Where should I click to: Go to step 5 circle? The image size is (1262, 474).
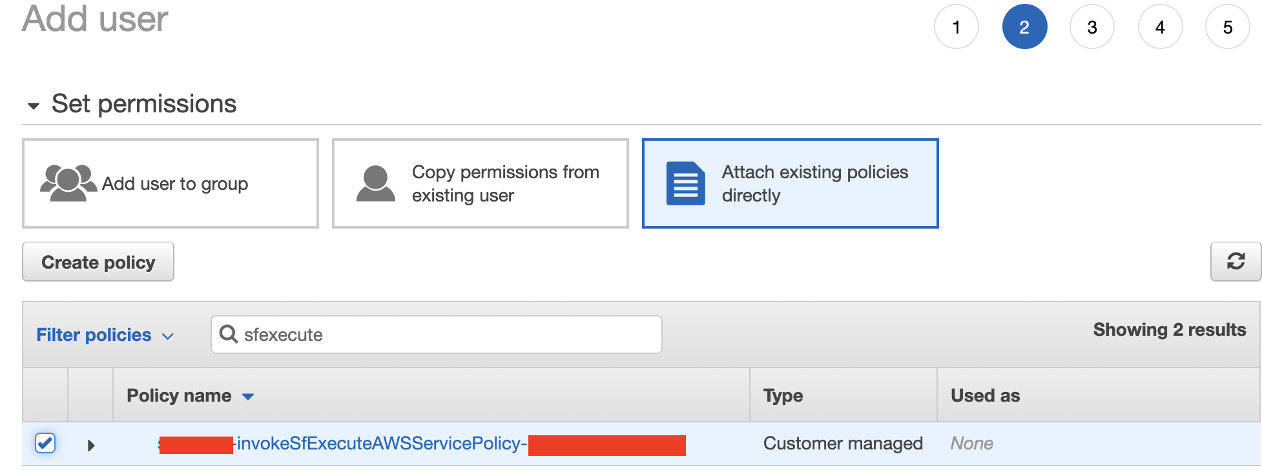[x=1227, y=27]
